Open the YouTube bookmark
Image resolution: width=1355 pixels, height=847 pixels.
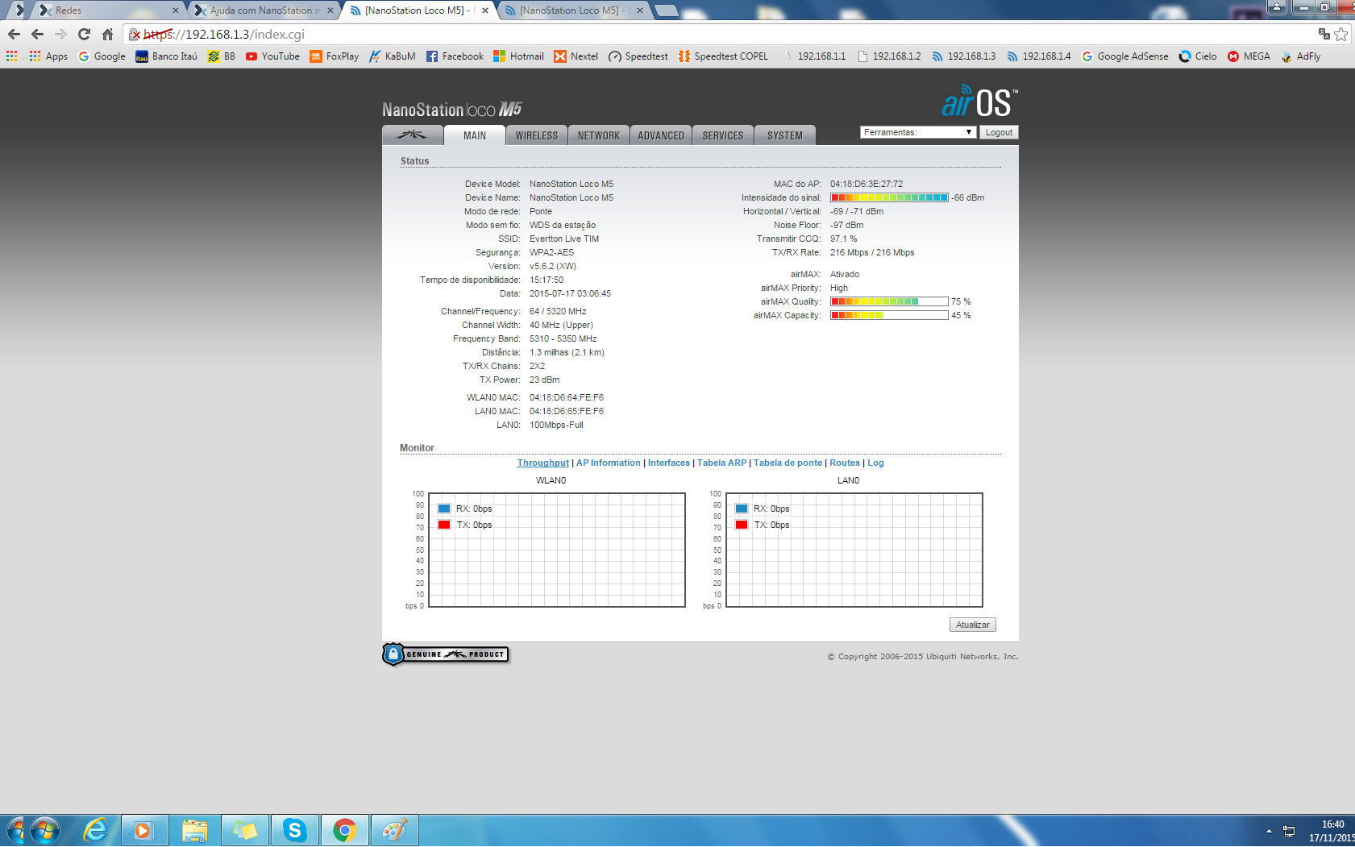click(272, 56)
